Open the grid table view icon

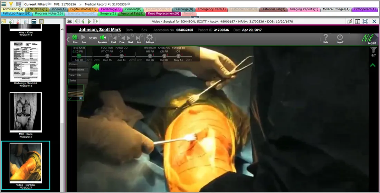(18, 4)
